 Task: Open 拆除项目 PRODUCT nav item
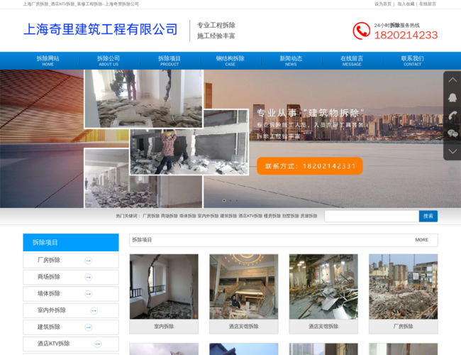170,60
